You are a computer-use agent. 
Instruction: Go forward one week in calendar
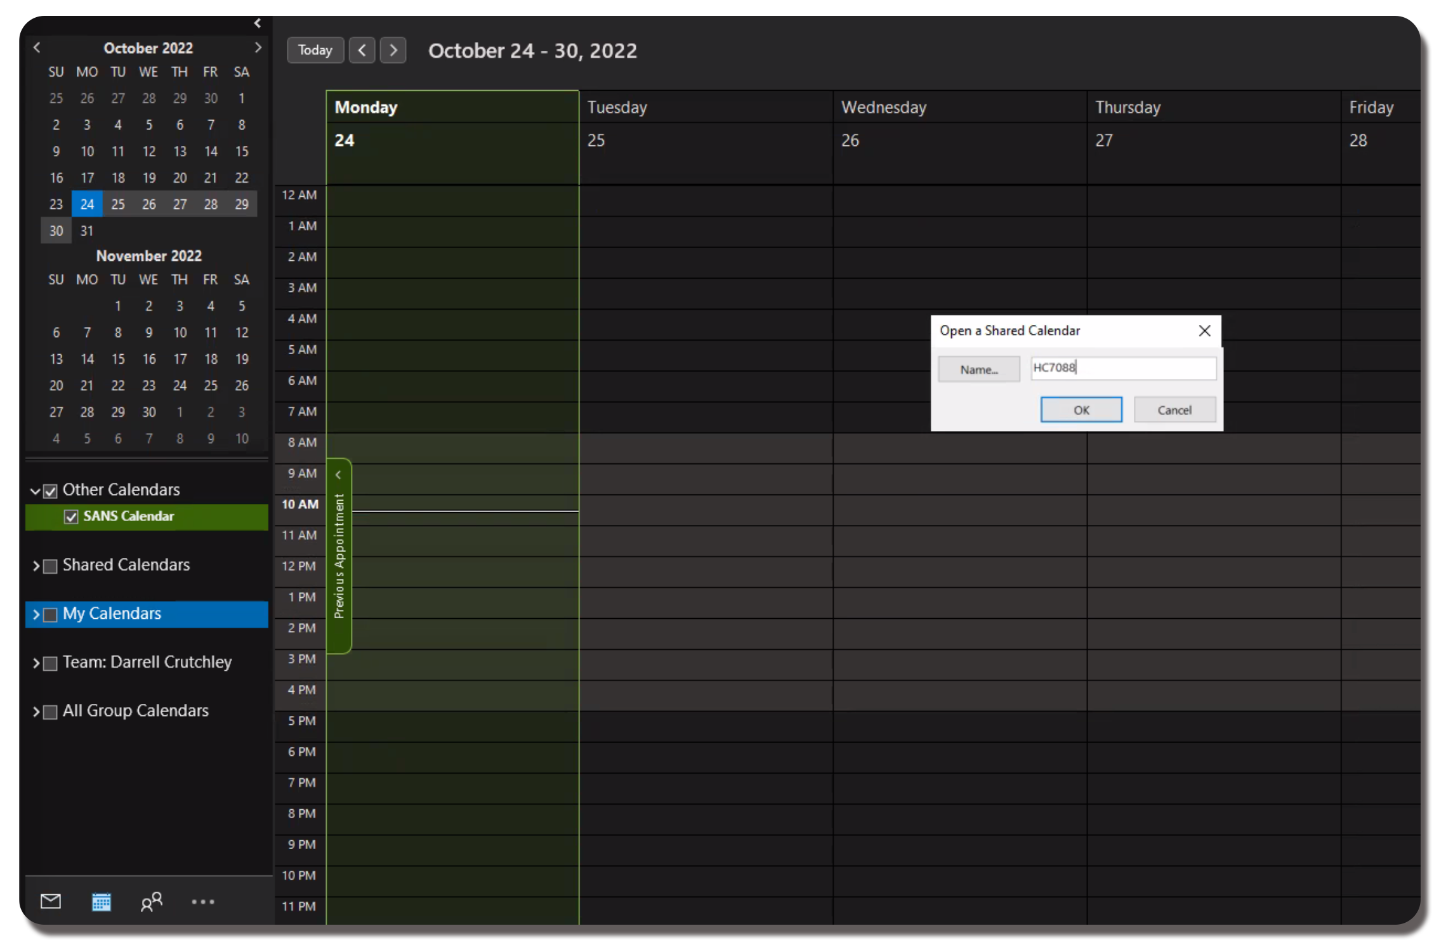pos(393,50)
